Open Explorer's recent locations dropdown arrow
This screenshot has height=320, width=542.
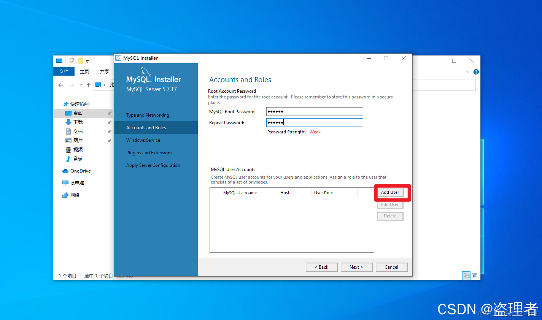click(x=81, y=85)
